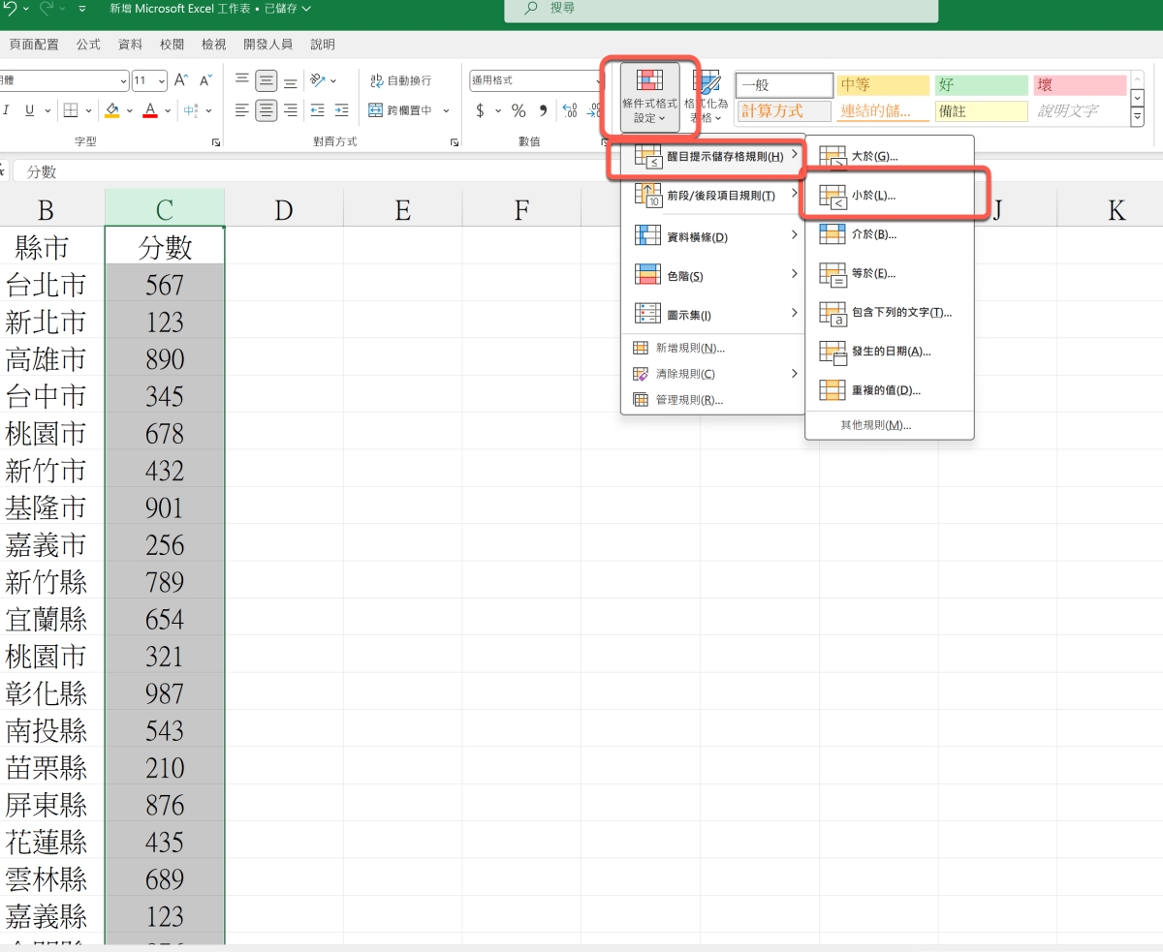Click 其他規則(M)... at submenu bottom
This screenshot has width=1163, height=952.
[875, 425]
